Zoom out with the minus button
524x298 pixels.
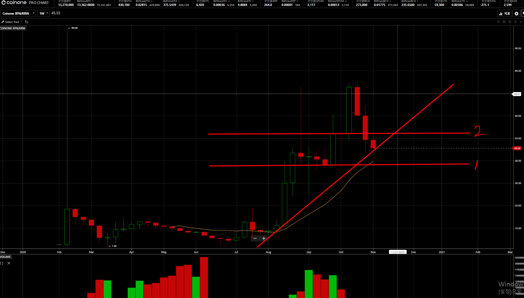click(x=255, y=238)
